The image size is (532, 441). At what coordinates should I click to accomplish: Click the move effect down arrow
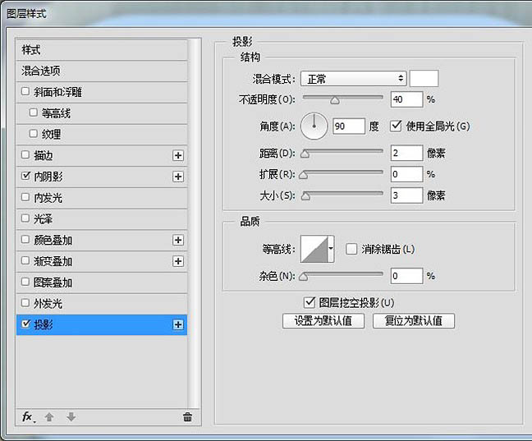coord(71,417)
